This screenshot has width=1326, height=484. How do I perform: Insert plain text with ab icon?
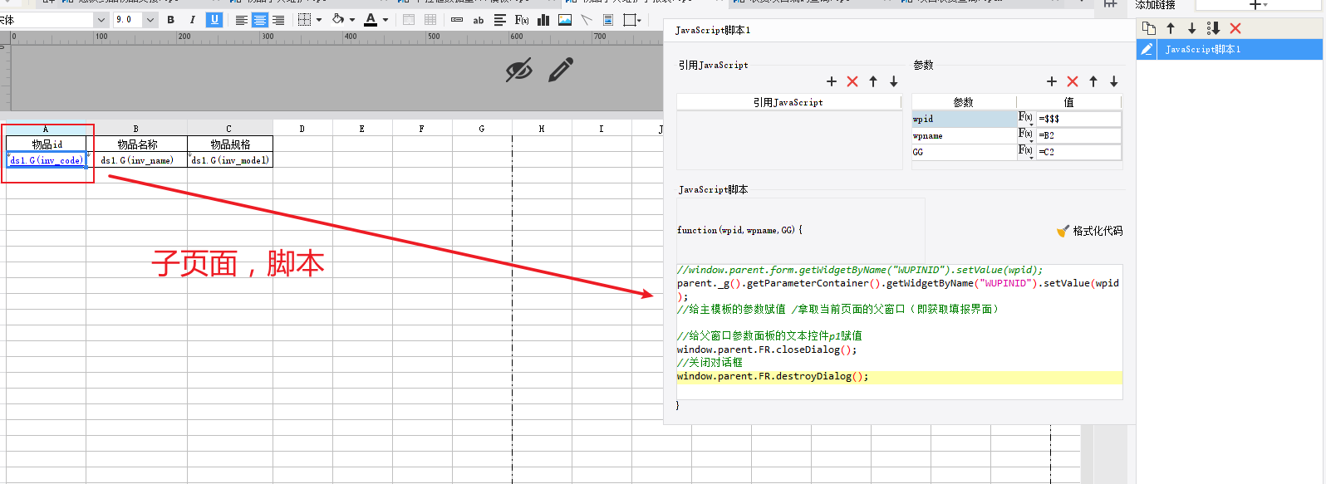pyautogui.click(x=479, y=20)
